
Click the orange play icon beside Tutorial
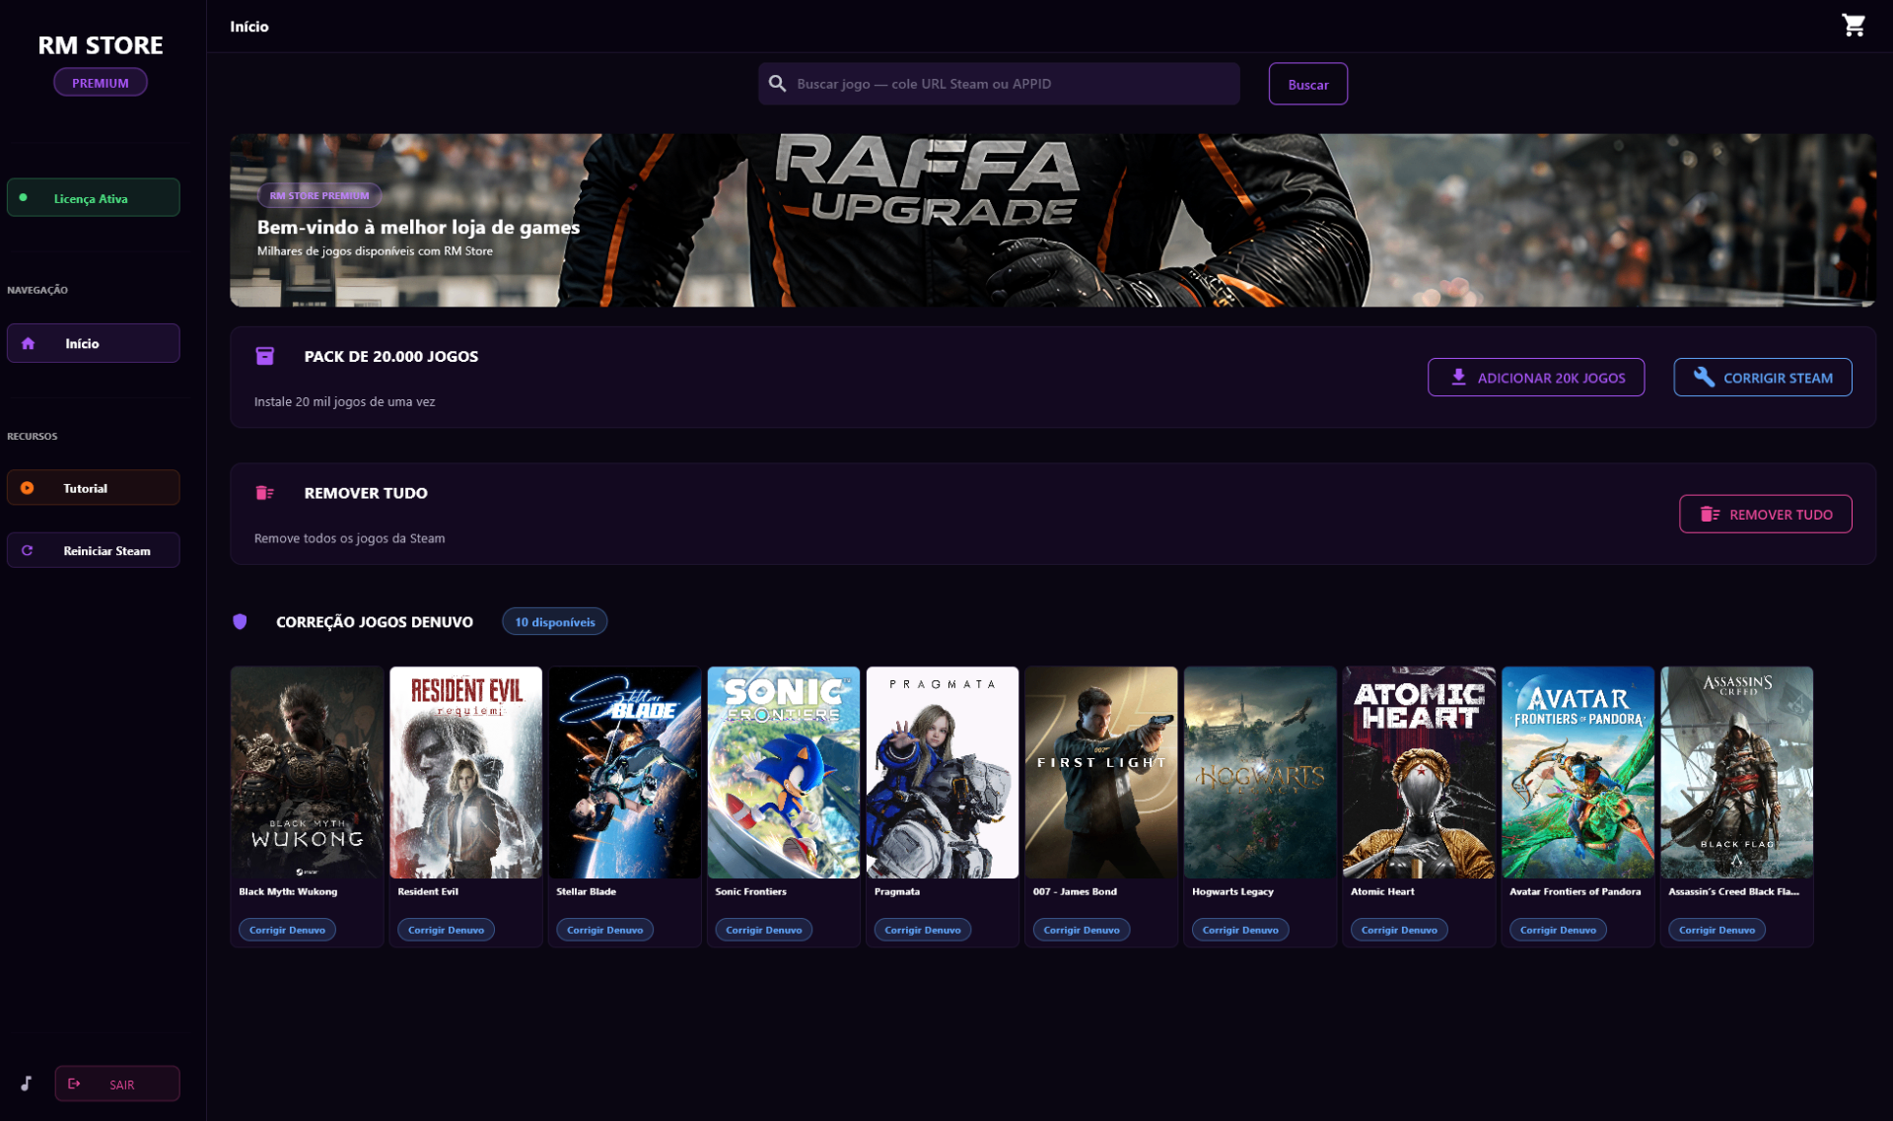tap(28, 488)
